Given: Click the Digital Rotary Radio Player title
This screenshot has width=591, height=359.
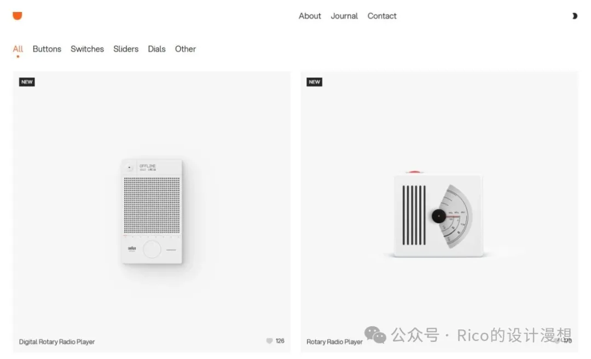Looking at the screenshot, I should coord(57,341).
